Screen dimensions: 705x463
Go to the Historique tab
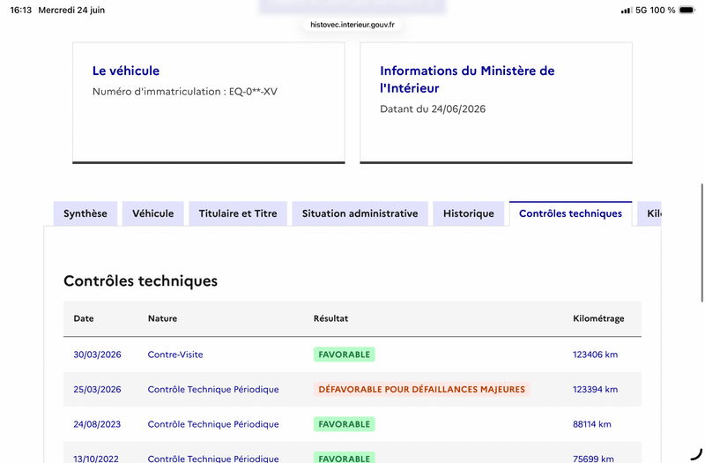[469, 213]
